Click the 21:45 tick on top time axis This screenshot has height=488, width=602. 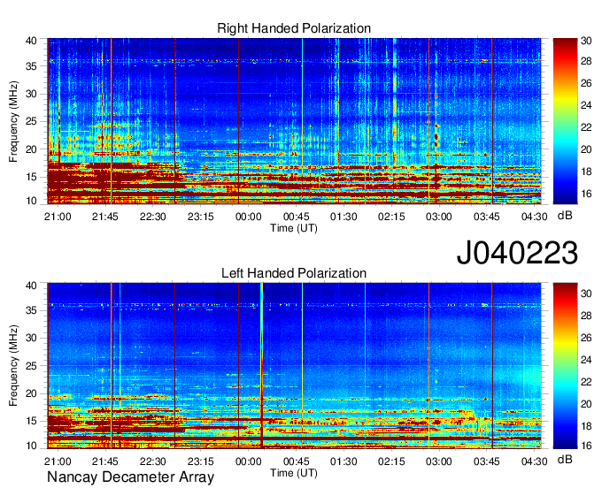point(105,217)
